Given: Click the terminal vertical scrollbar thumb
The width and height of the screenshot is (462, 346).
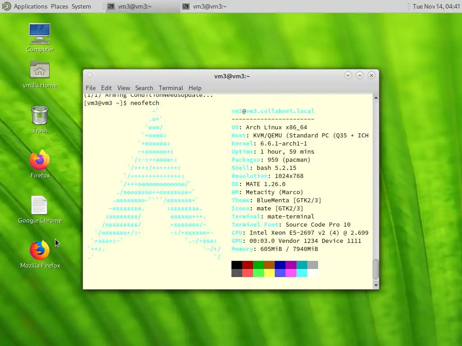Looking at the screenshot, I should (x=376, y=269).
